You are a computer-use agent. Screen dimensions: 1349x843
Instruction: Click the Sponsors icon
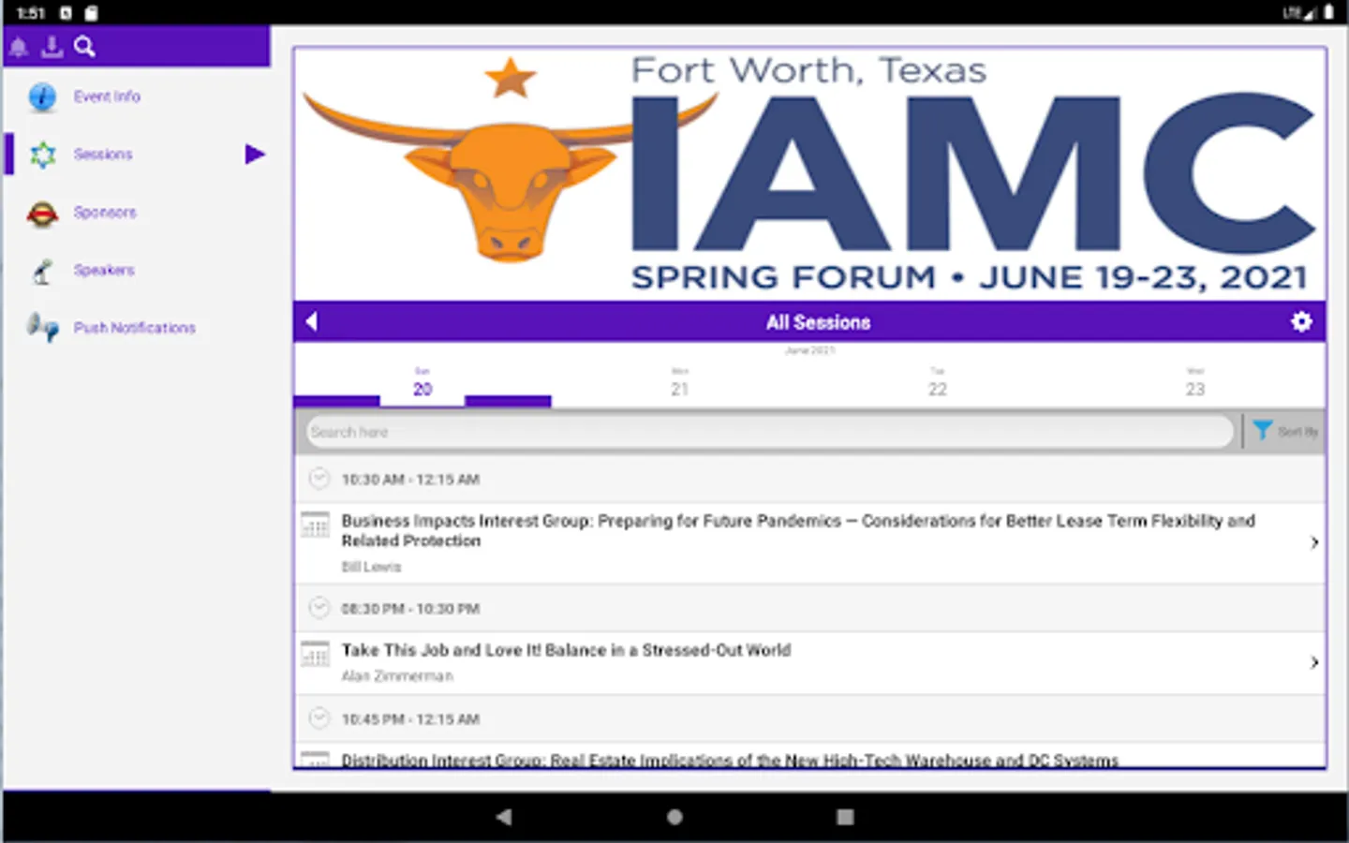click(x=42, y=214)
